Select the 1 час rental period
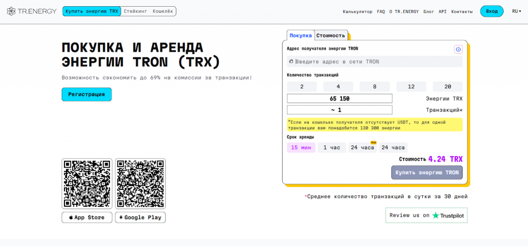This screenshot has width=528, height=246. [x=332, y=147]
